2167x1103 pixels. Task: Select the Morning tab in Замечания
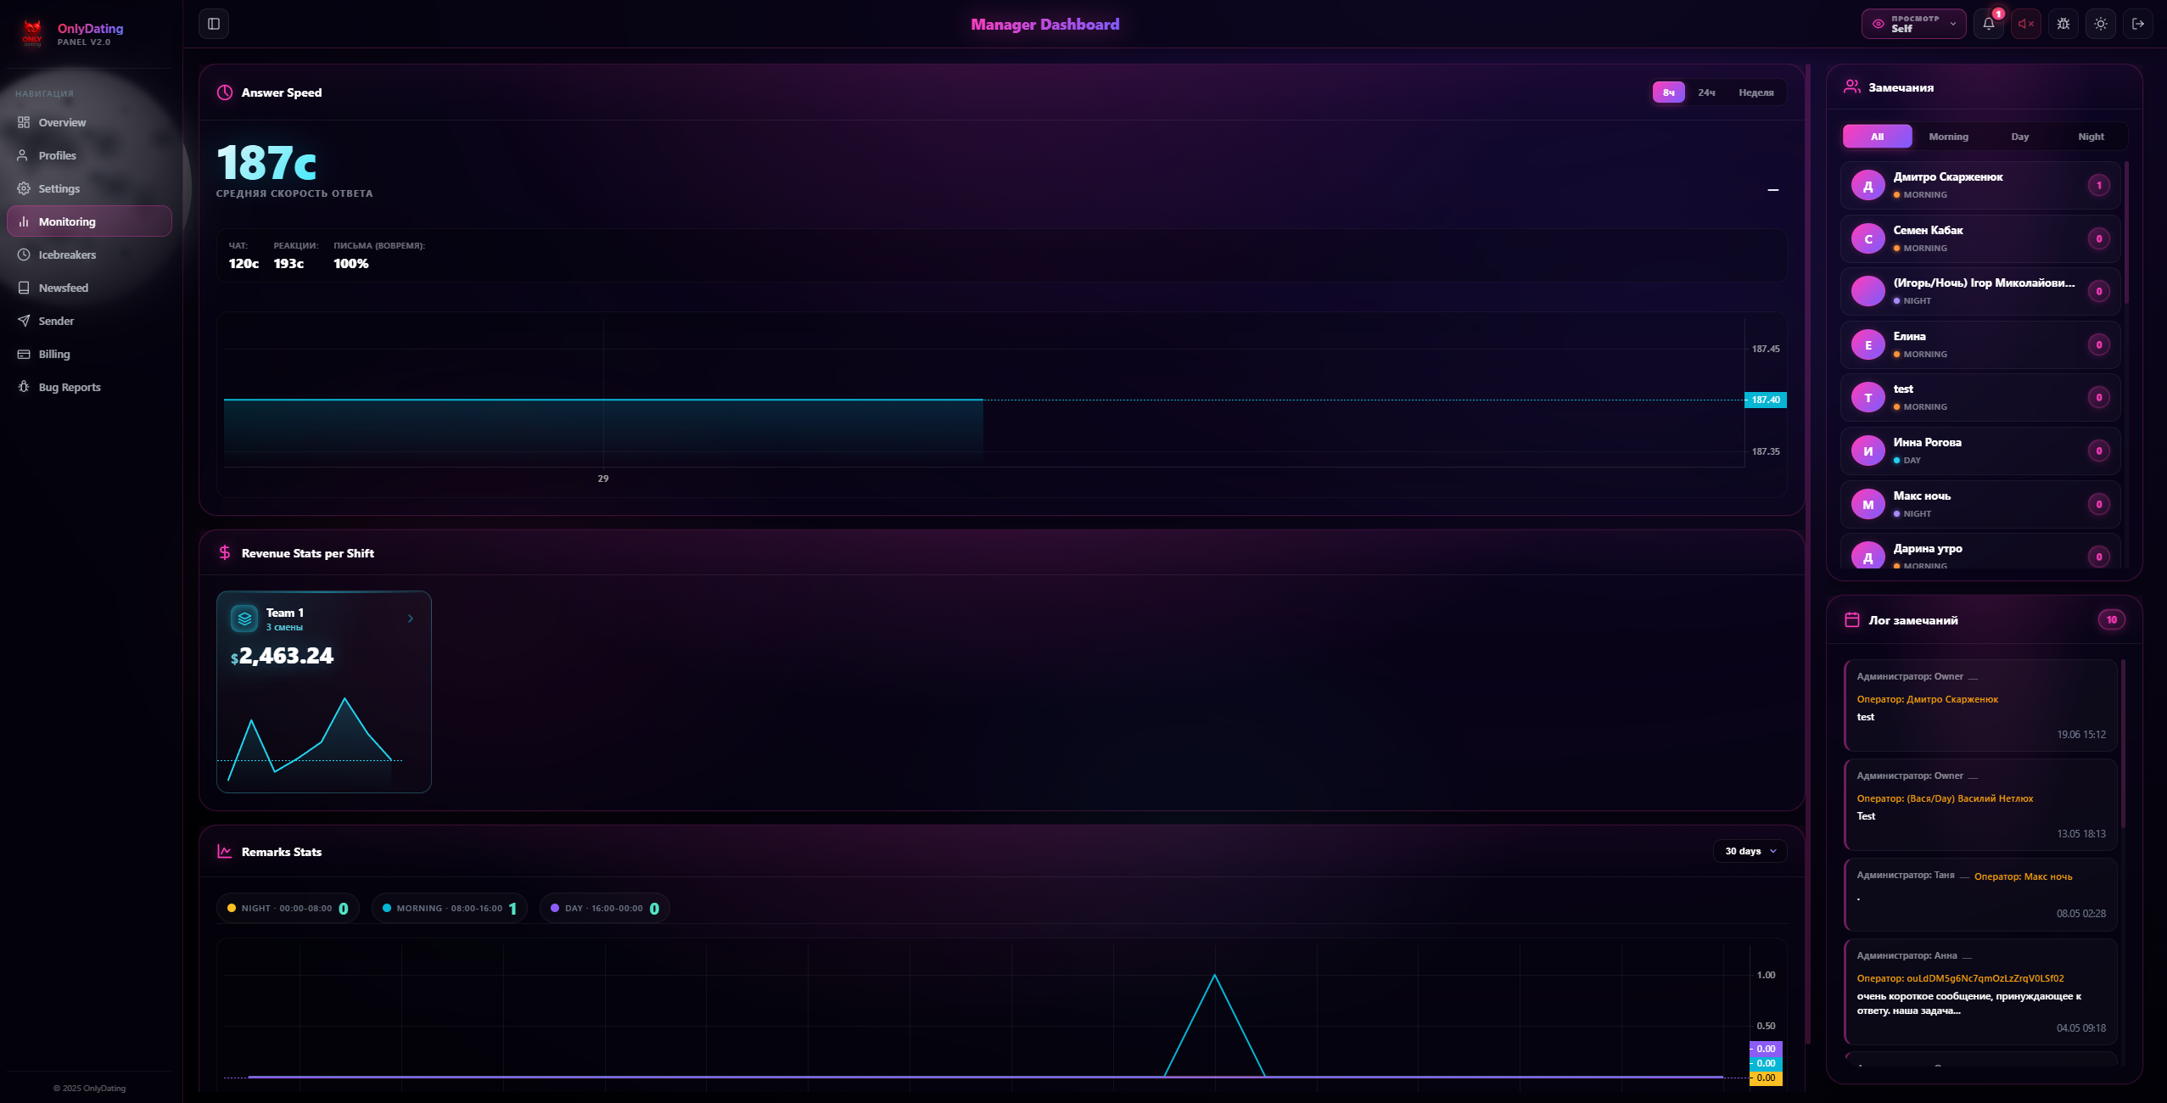1948,137
